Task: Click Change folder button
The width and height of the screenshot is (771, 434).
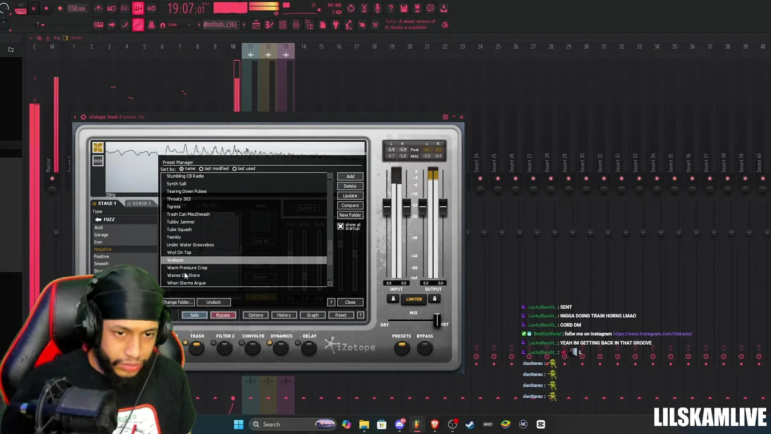Action: (x=177, y=302)
